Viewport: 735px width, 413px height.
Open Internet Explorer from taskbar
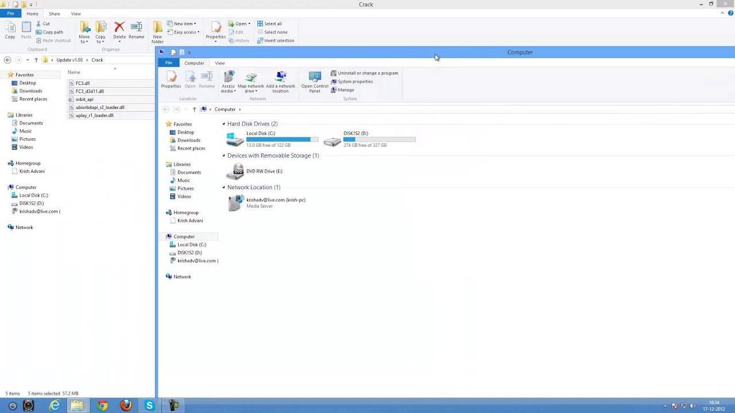(x=55, y=406)
